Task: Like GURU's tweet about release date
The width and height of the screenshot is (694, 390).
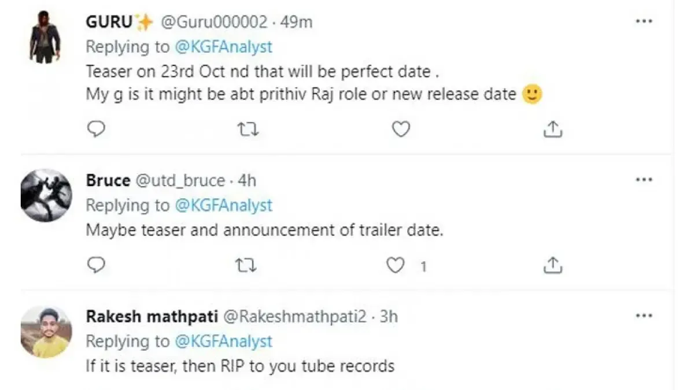Action: 400,129
